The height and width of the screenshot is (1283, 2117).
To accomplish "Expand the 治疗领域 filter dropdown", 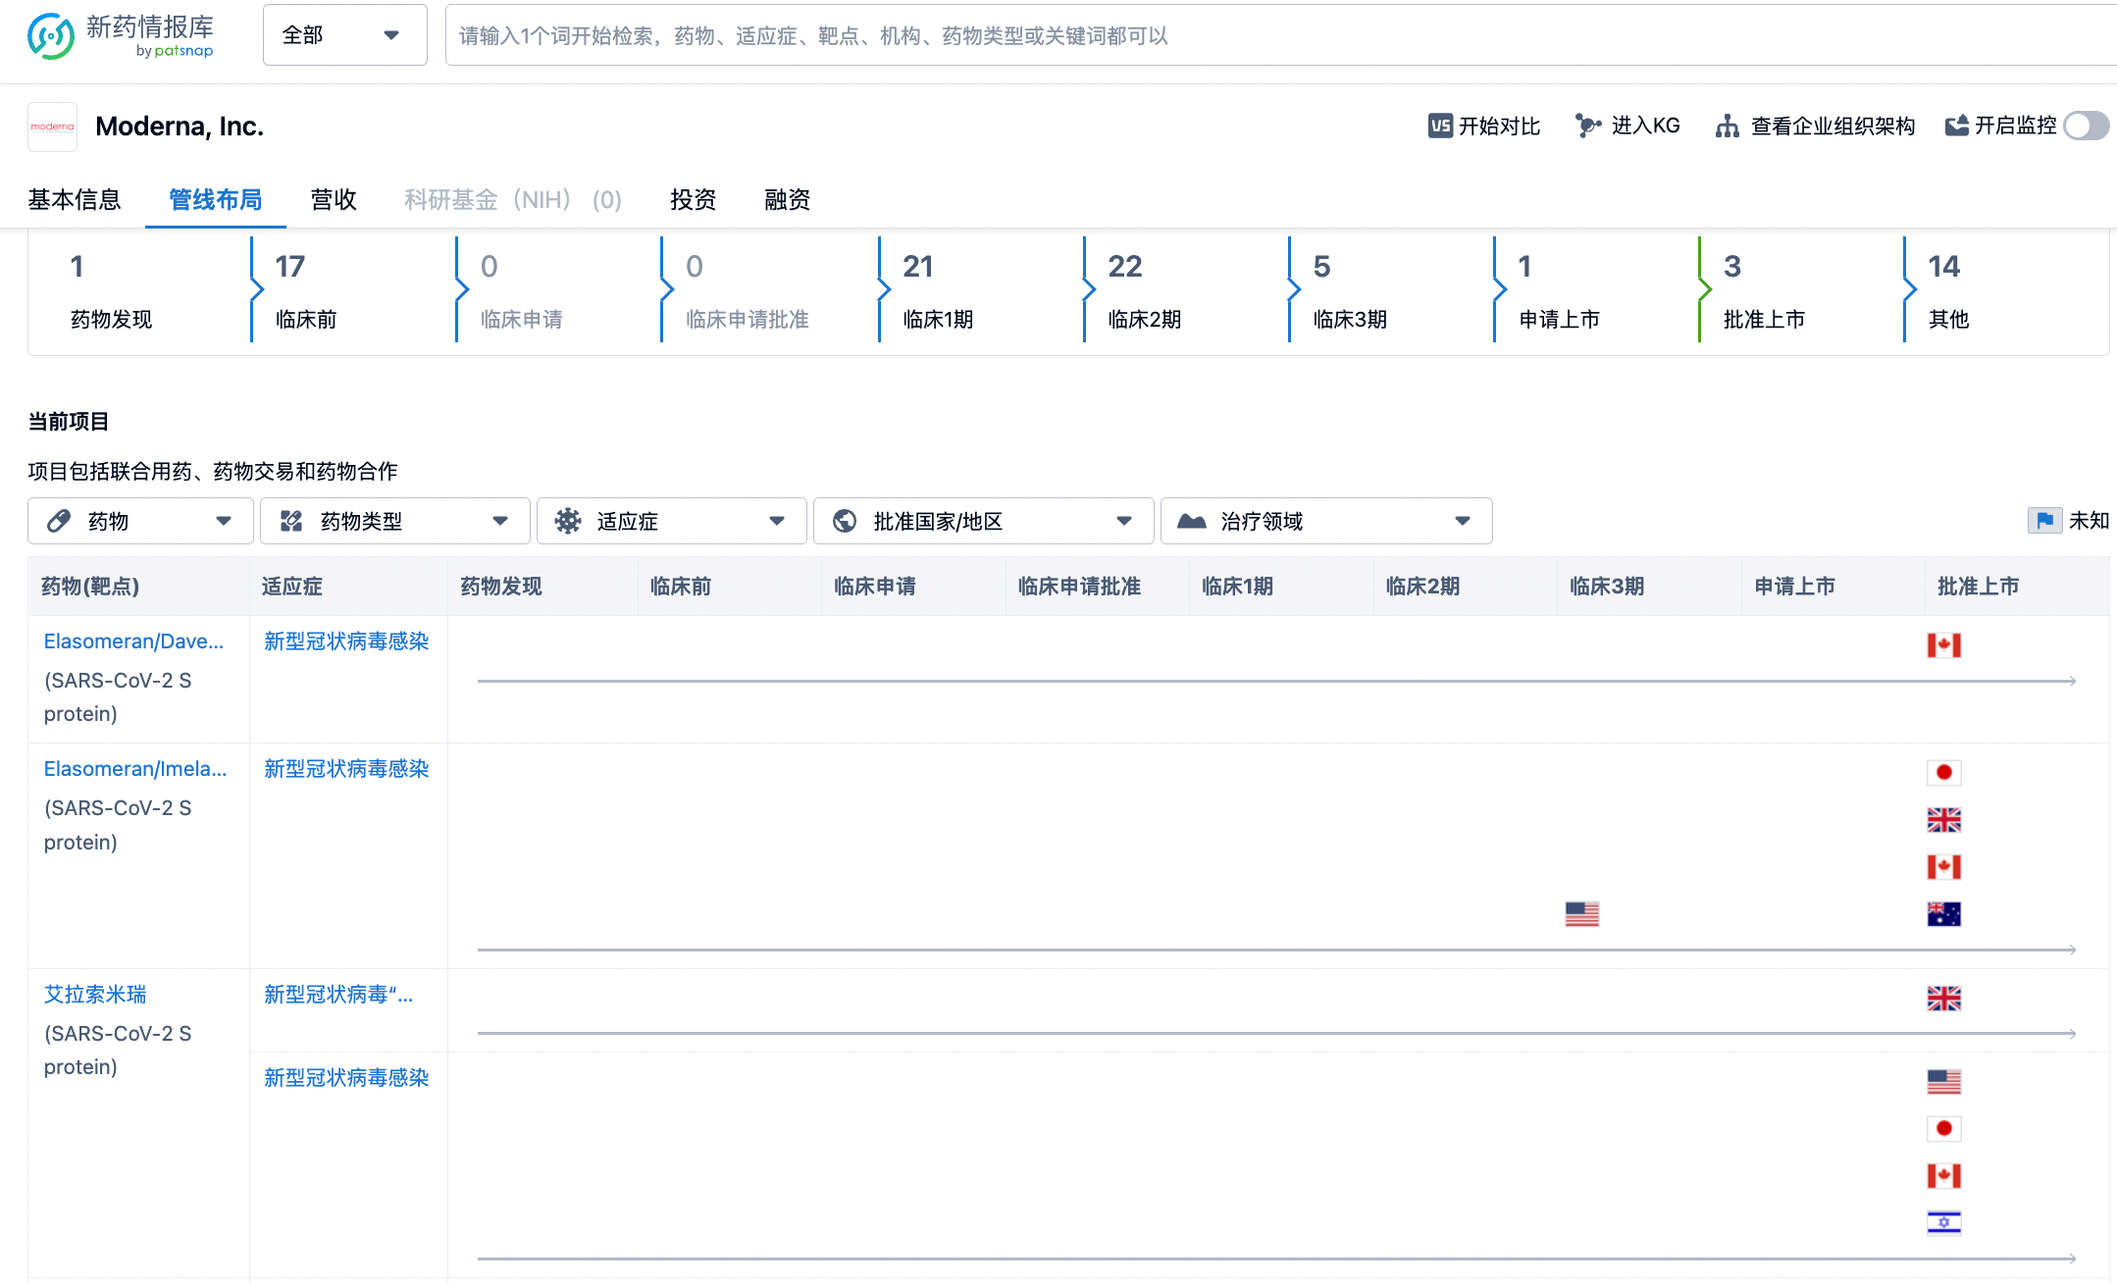I will click(1326, 521).
